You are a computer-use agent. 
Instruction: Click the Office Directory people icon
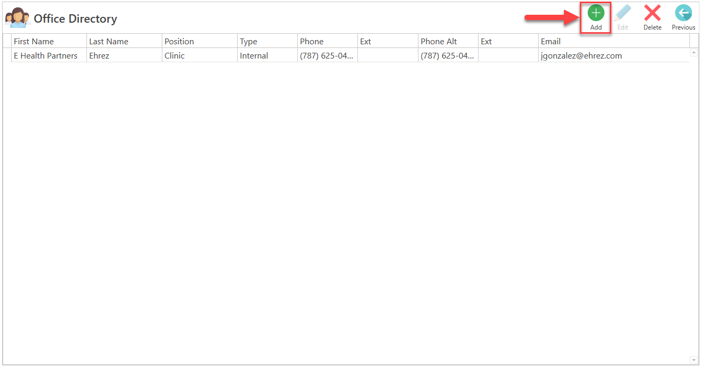[17, 18]
